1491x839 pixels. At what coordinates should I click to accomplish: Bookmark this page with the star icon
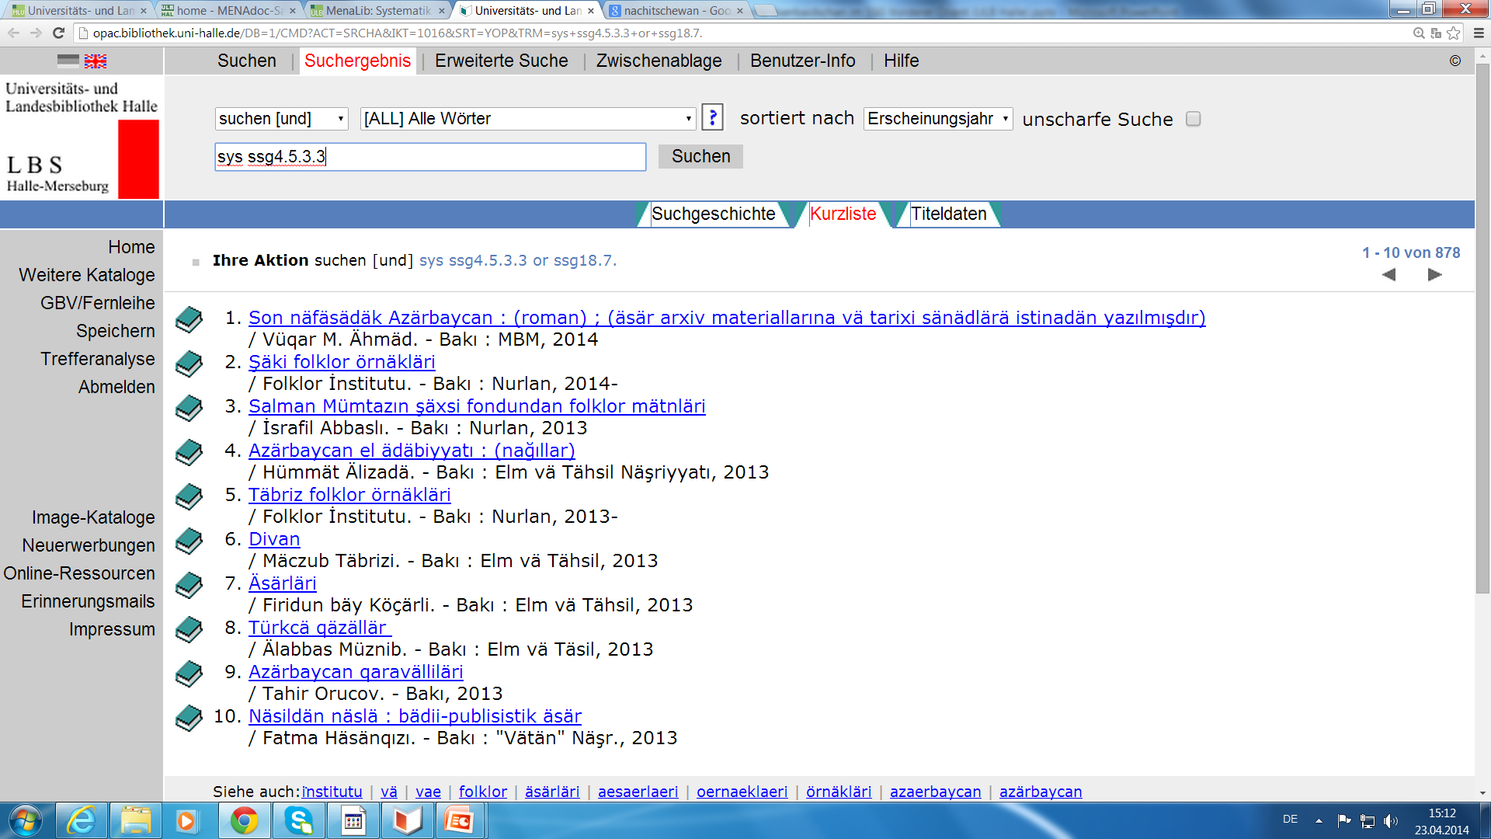click(1454, 33)
